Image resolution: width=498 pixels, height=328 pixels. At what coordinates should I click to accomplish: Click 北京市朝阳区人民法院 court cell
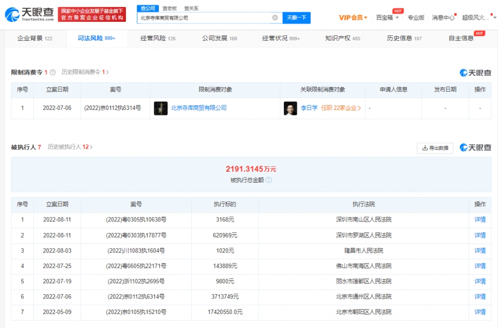click(x=364, y=312)
